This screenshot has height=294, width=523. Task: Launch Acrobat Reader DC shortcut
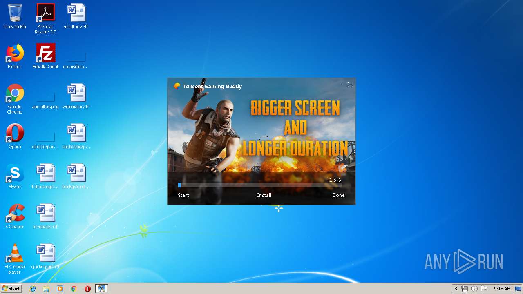tap(45, 19)
